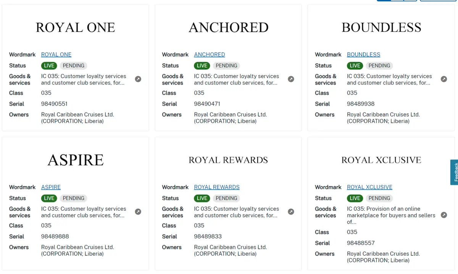Open the BOUNDLESS registration details link
This screenshot has width=458, height=274.
point(363,54)
